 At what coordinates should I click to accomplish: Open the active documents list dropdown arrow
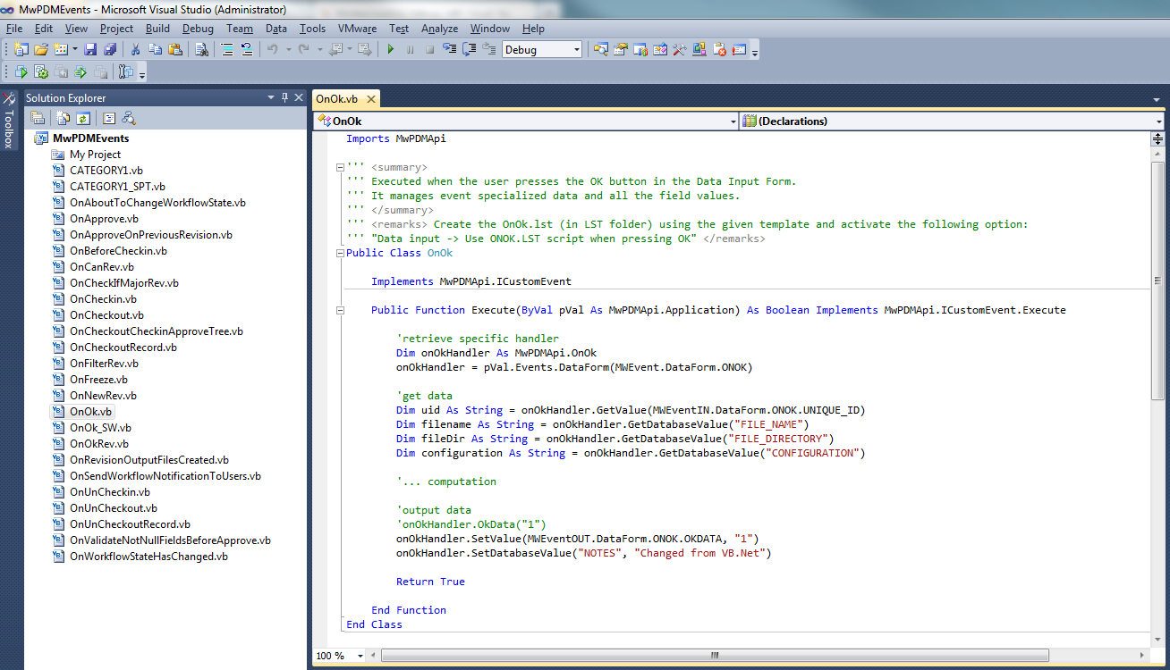pos(1157,98)
